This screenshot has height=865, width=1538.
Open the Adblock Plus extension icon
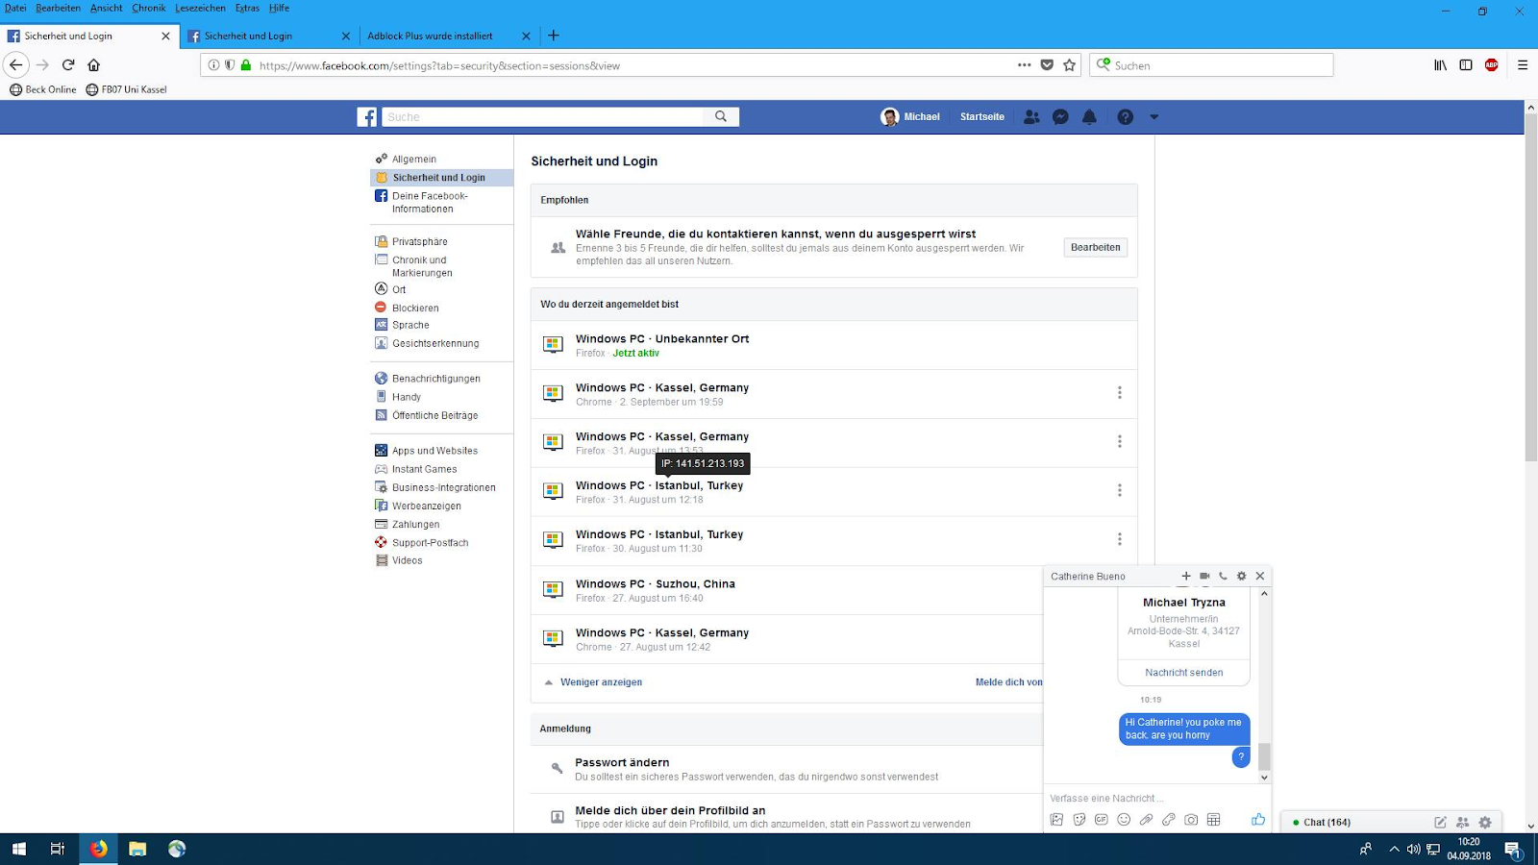click(1491, 65)
